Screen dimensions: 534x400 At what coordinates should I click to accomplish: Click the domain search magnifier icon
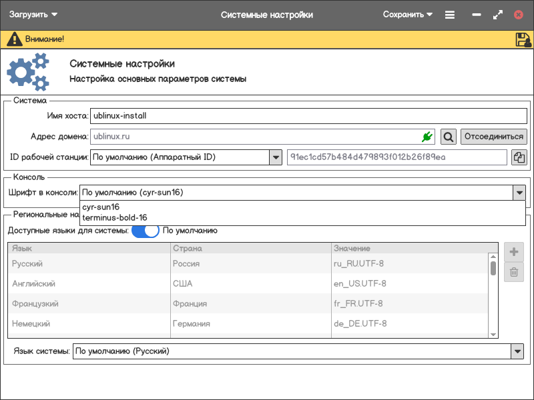click(449, 137)
